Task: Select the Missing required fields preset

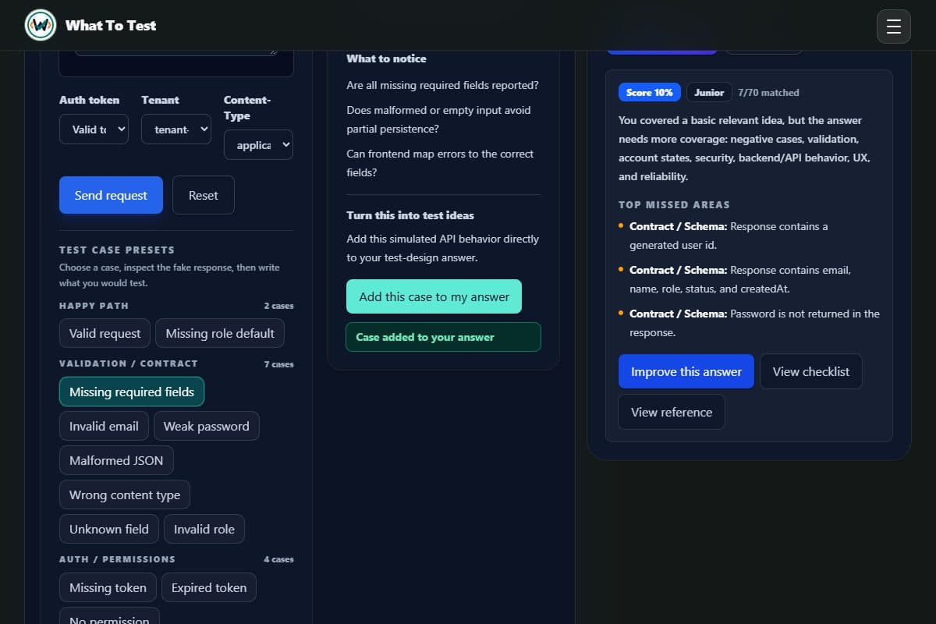Action: tap(132, 392)
